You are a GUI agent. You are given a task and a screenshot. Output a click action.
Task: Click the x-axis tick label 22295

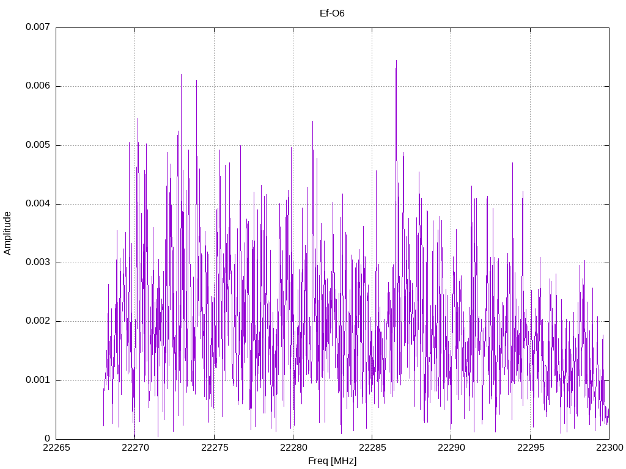click(531, 448)
